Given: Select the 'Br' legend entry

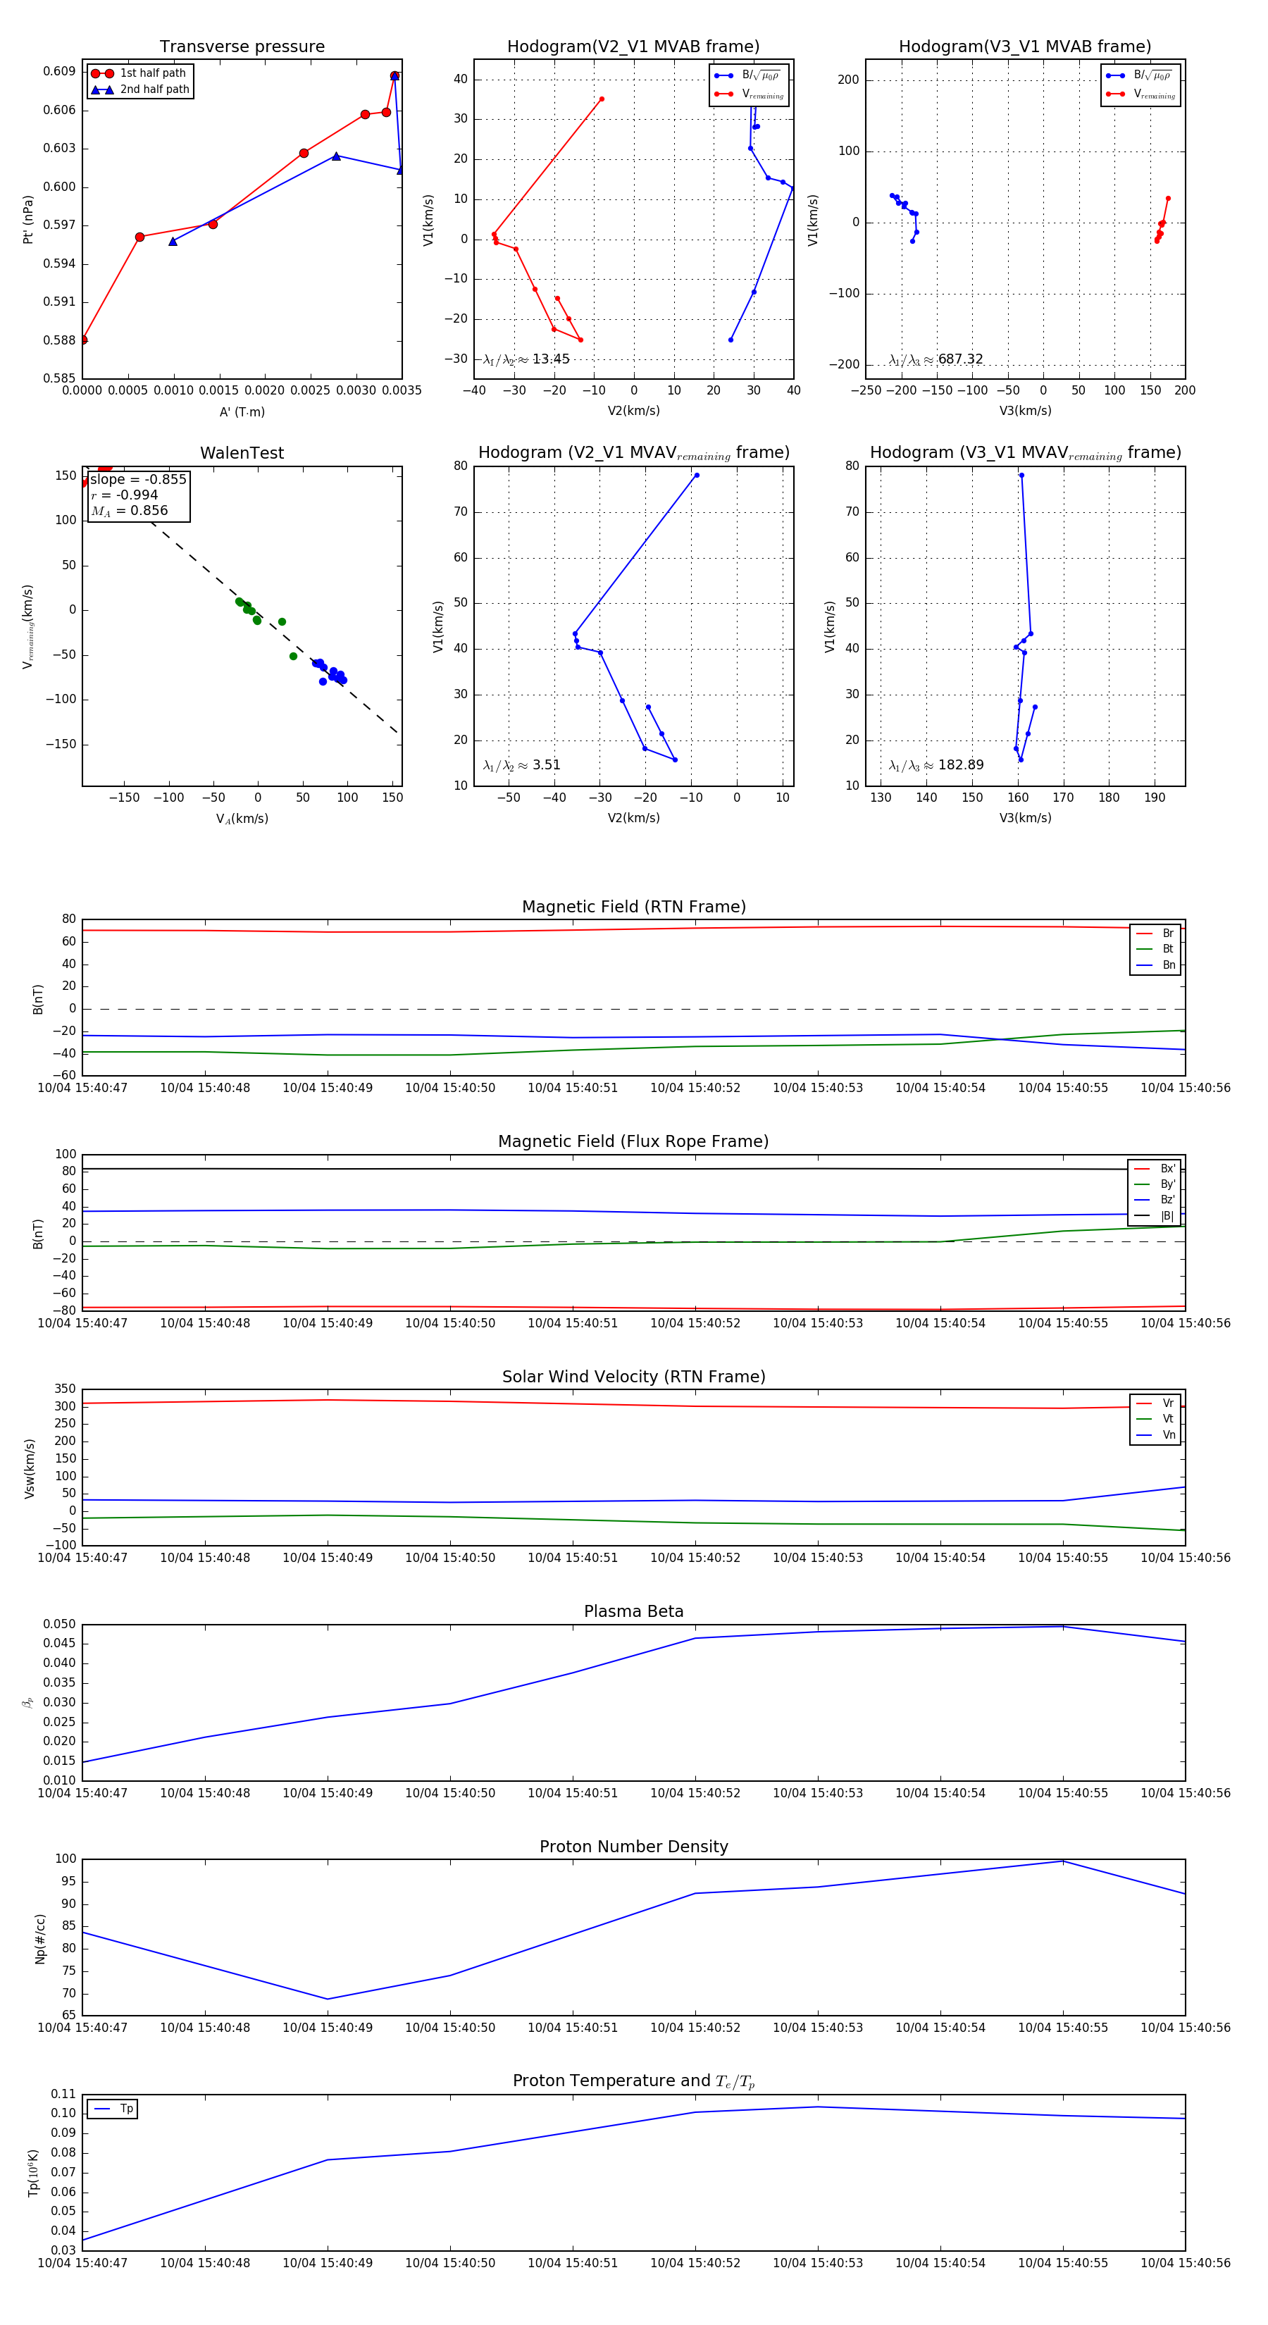Looking at the screenshot, I should click(1155, 934).
